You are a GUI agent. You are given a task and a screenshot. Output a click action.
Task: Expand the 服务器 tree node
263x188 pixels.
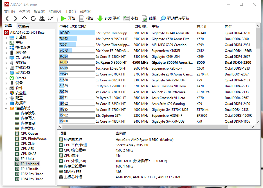point(6,53)
